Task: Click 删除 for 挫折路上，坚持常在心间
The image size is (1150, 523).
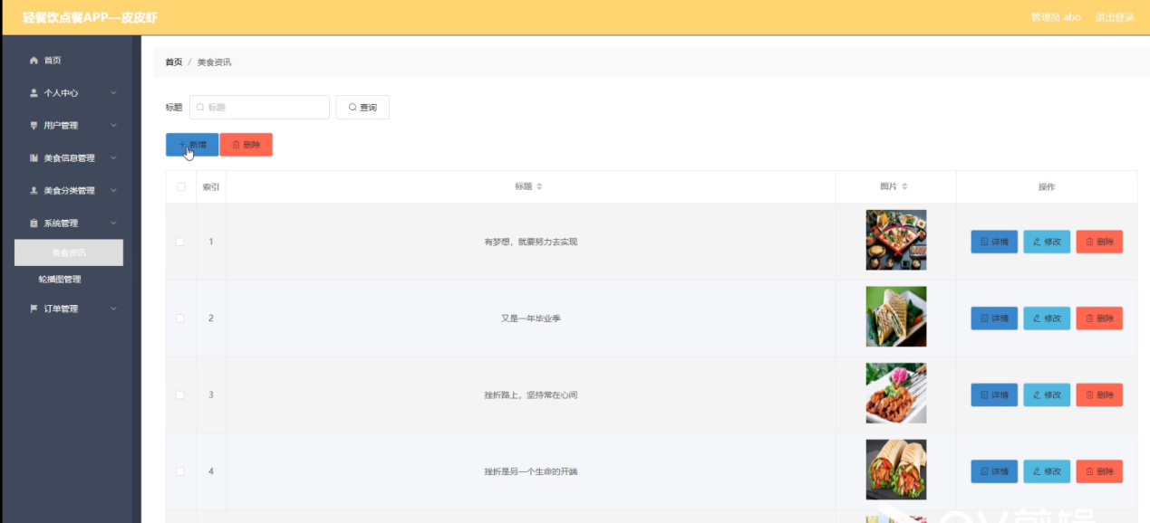Action: (x=1099, y=395)
